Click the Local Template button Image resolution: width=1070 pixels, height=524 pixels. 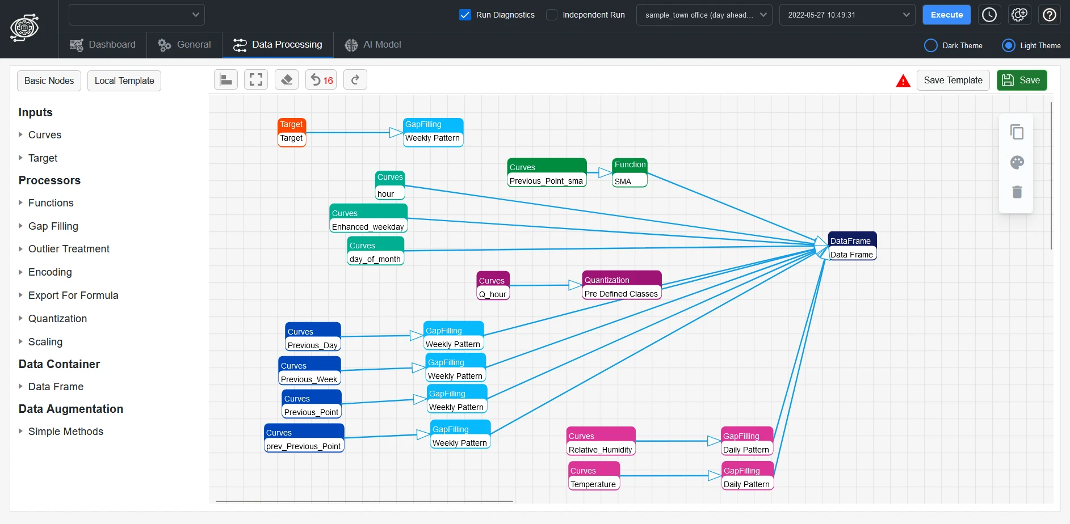124,81
